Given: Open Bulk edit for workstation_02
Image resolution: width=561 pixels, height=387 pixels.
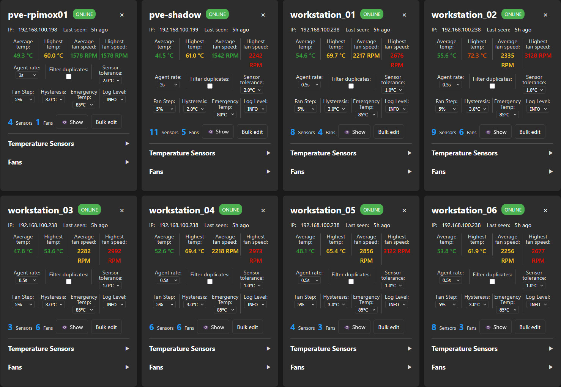Looking at the screenshot, I should 530,132.
